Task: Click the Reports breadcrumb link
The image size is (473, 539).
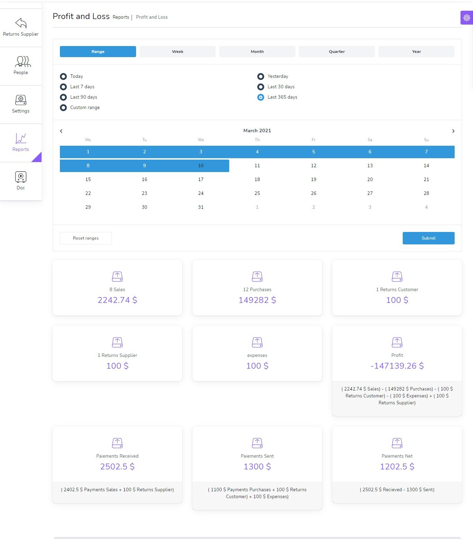Action: [x=121, y=17]
